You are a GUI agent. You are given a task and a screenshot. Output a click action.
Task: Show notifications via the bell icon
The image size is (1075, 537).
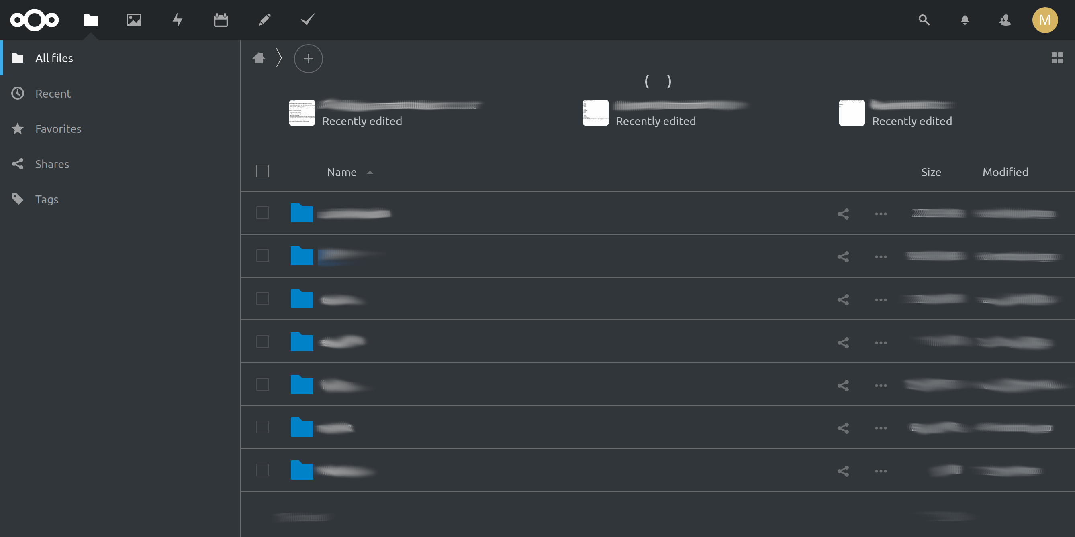(x=965, y=20)
